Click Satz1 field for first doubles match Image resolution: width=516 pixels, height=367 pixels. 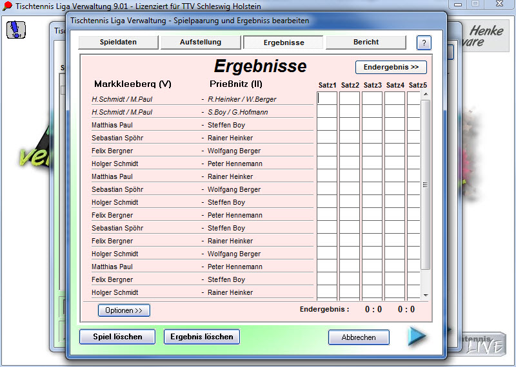click(327, 99)
